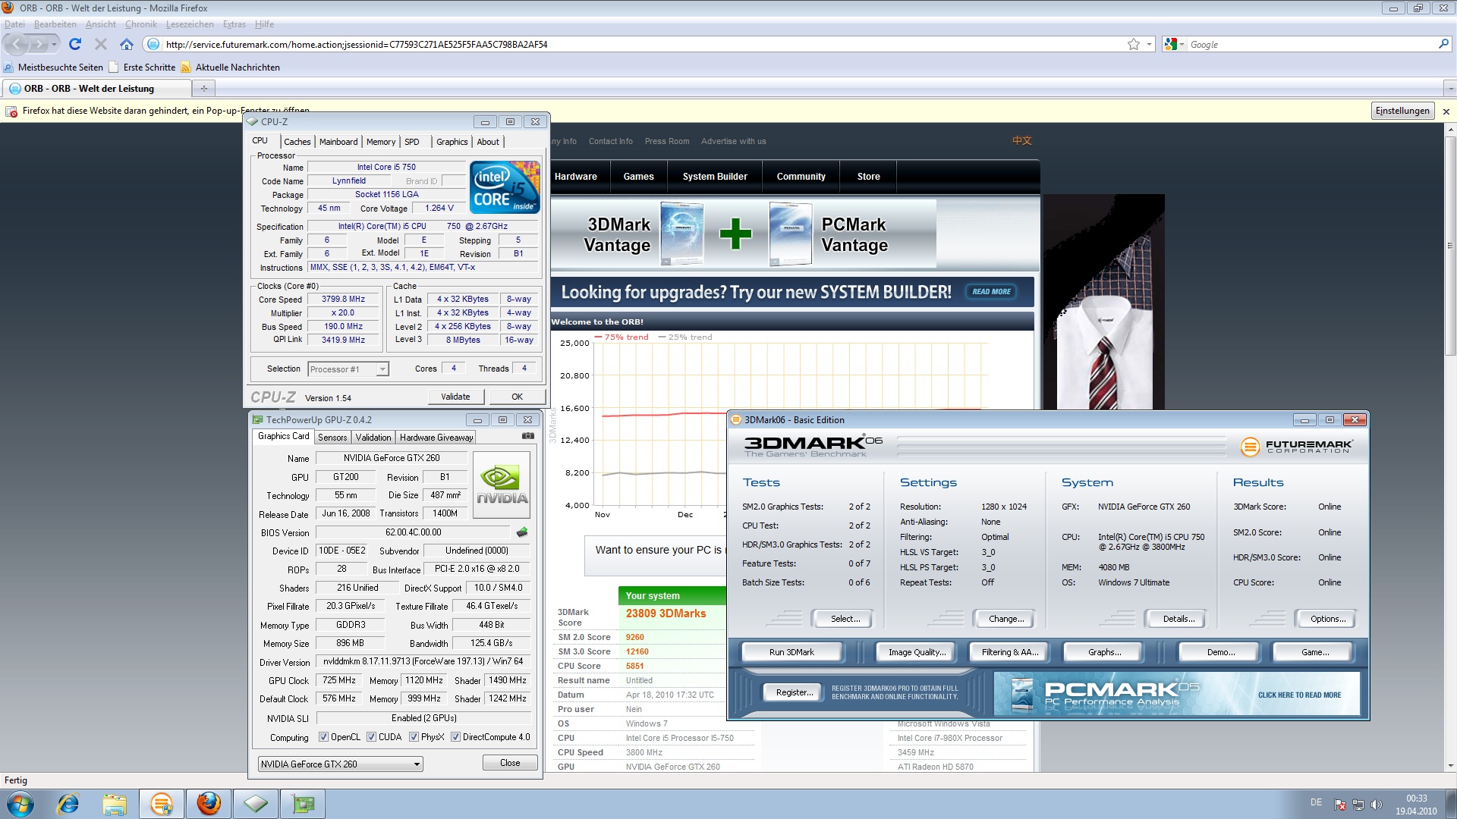
Task: Open the GPU selector dropdown in GPU-Z
Action: (340, 764)
